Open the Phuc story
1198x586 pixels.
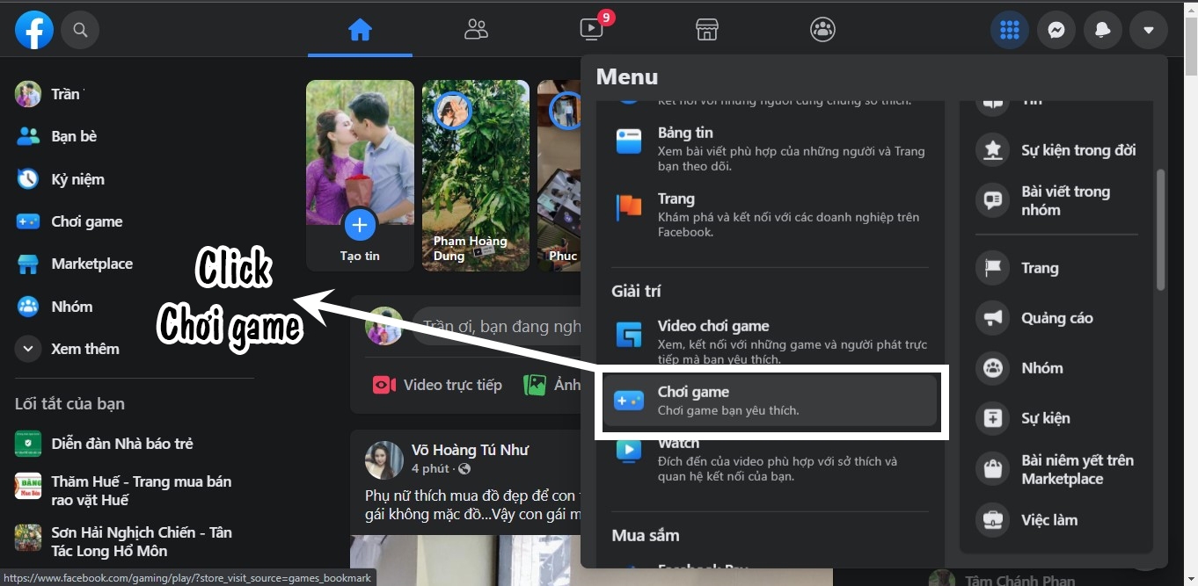click(x=559, y=176)
